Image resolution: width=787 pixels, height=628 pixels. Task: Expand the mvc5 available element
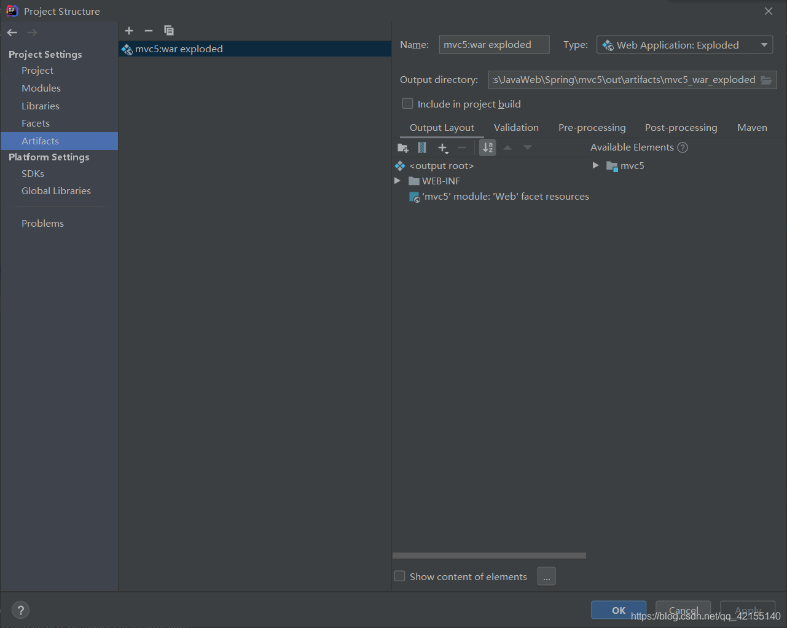(595, 165)
